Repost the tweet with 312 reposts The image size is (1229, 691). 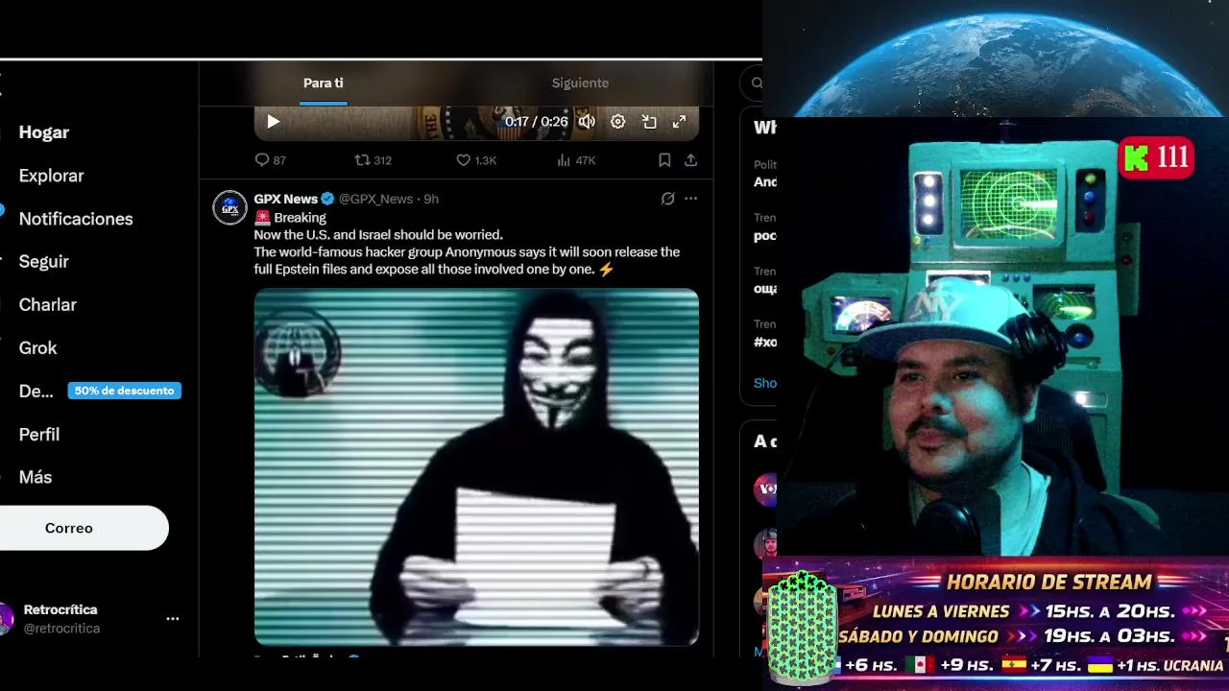[373, 160]
